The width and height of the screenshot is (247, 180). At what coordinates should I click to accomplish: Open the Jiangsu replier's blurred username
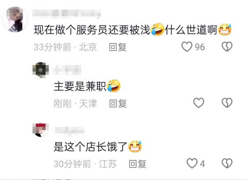pyautogui.click(x=68, y=131)
